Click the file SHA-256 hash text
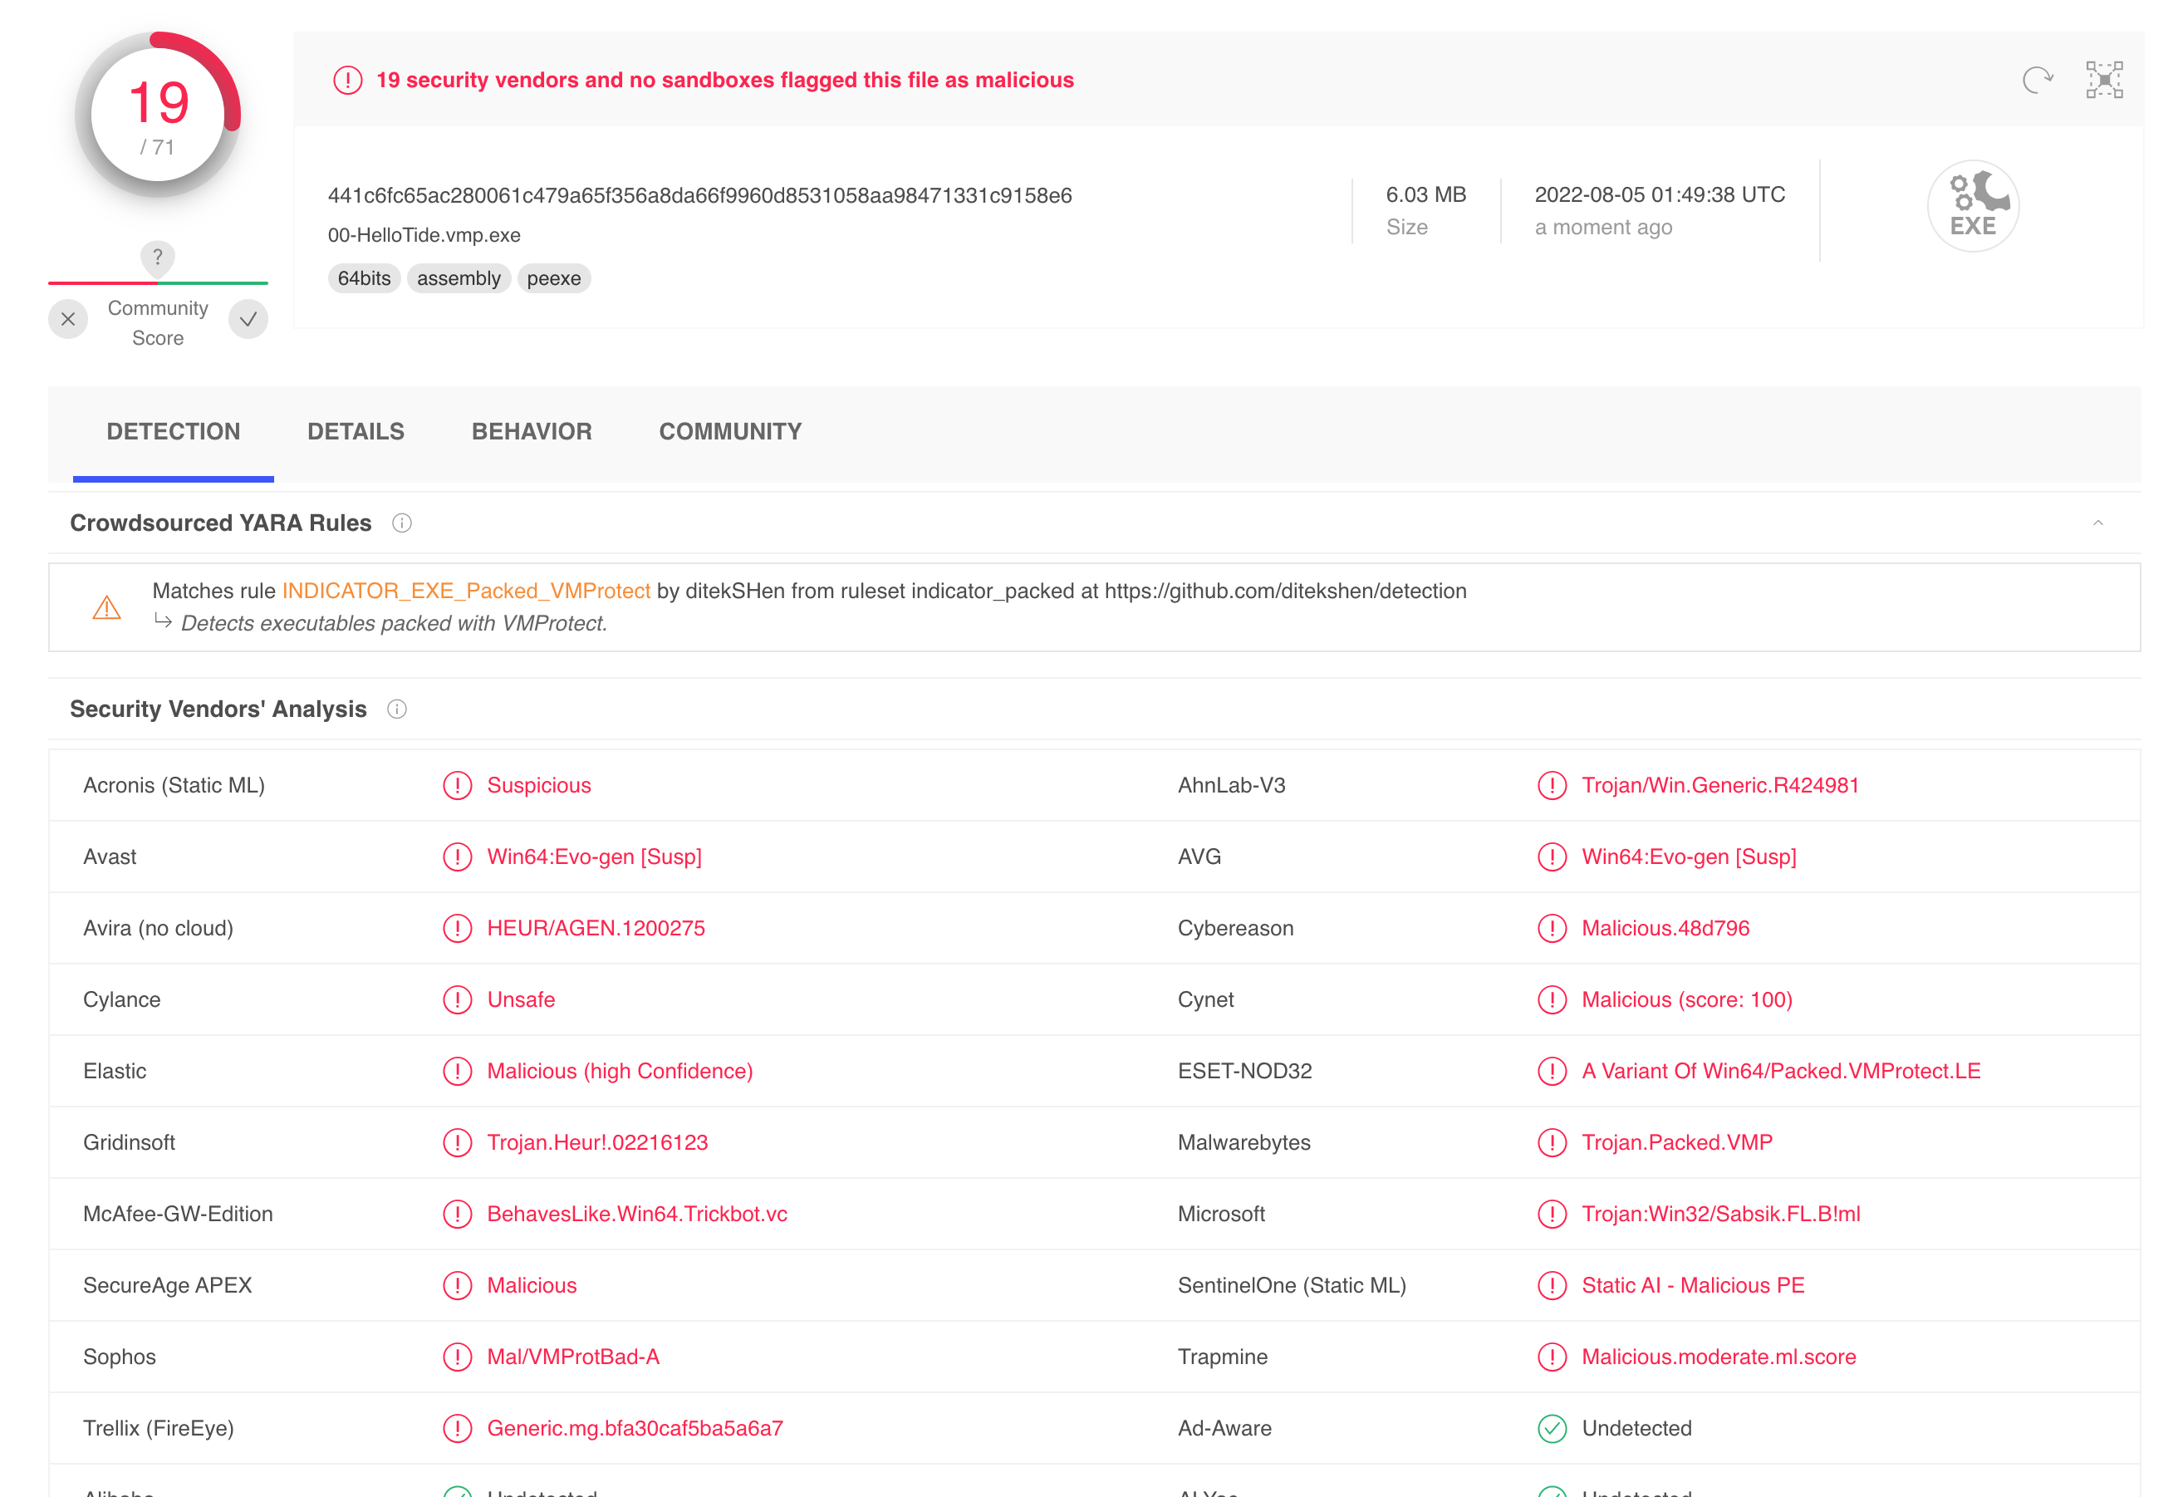The image size is (2173, 1497). 699,196
